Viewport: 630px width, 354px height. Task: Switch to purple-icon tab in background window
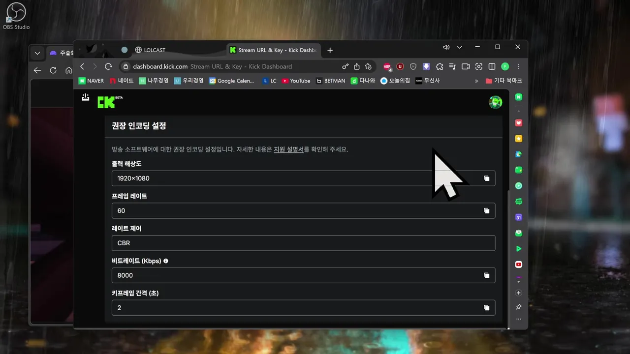[60, 53]
